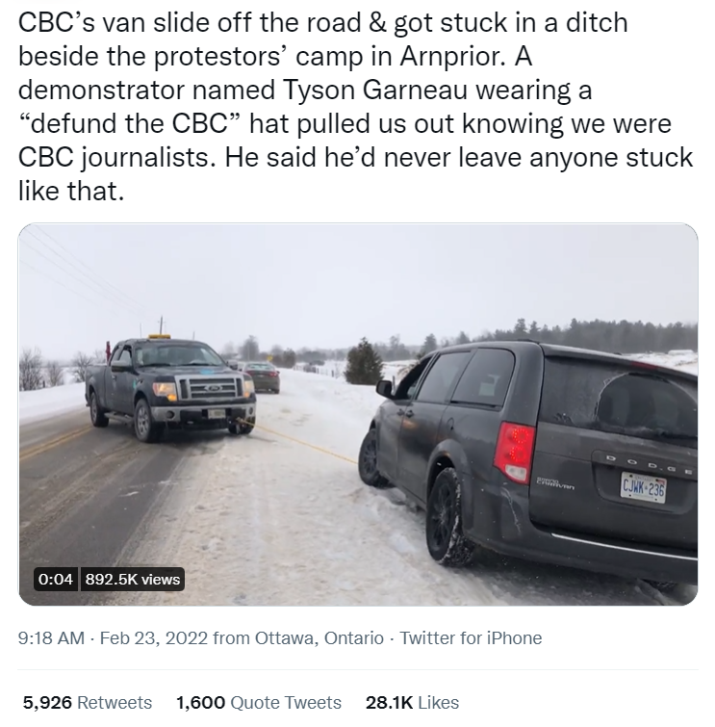Show the 28.1K Likes list
715x727 pixels.
point(412,702)
